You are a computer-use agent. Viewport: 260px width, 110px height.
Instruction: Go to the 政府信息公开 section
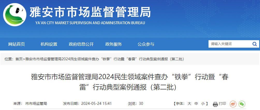pyautogui.click(x=81, y=44)
